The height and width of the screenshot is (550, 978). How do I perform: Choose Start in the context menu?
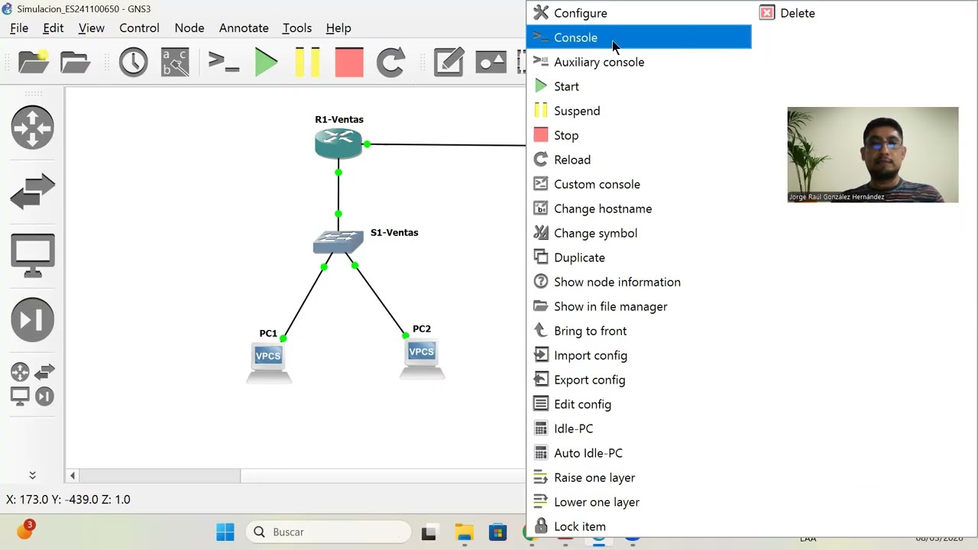click(639, 86)
